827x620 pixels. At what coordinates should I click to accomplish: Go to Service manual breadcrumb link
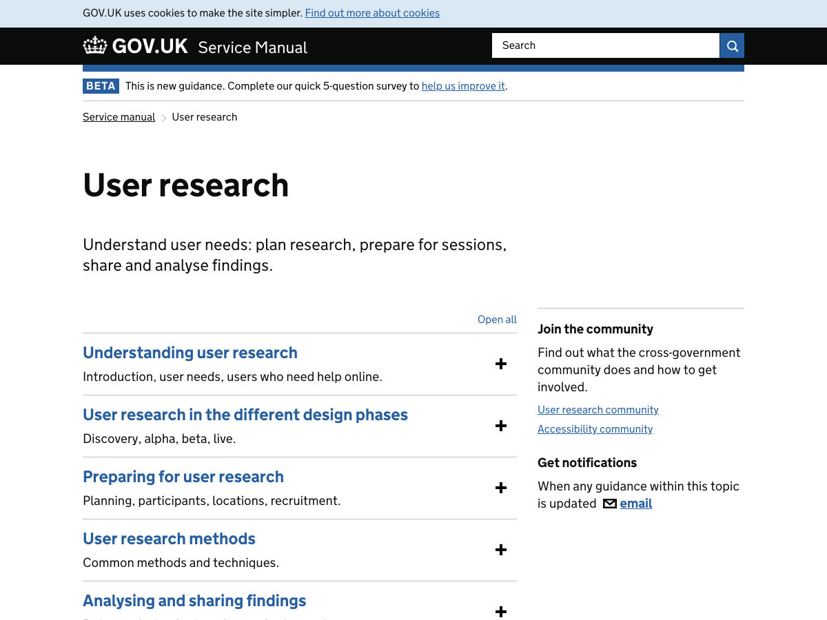click(x=119, y=117)
